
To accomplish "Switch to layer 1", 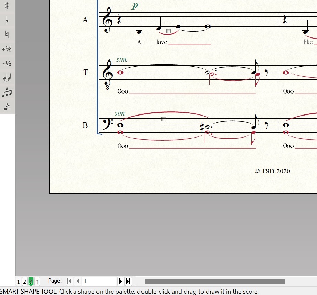I will [x=19, y=282].
